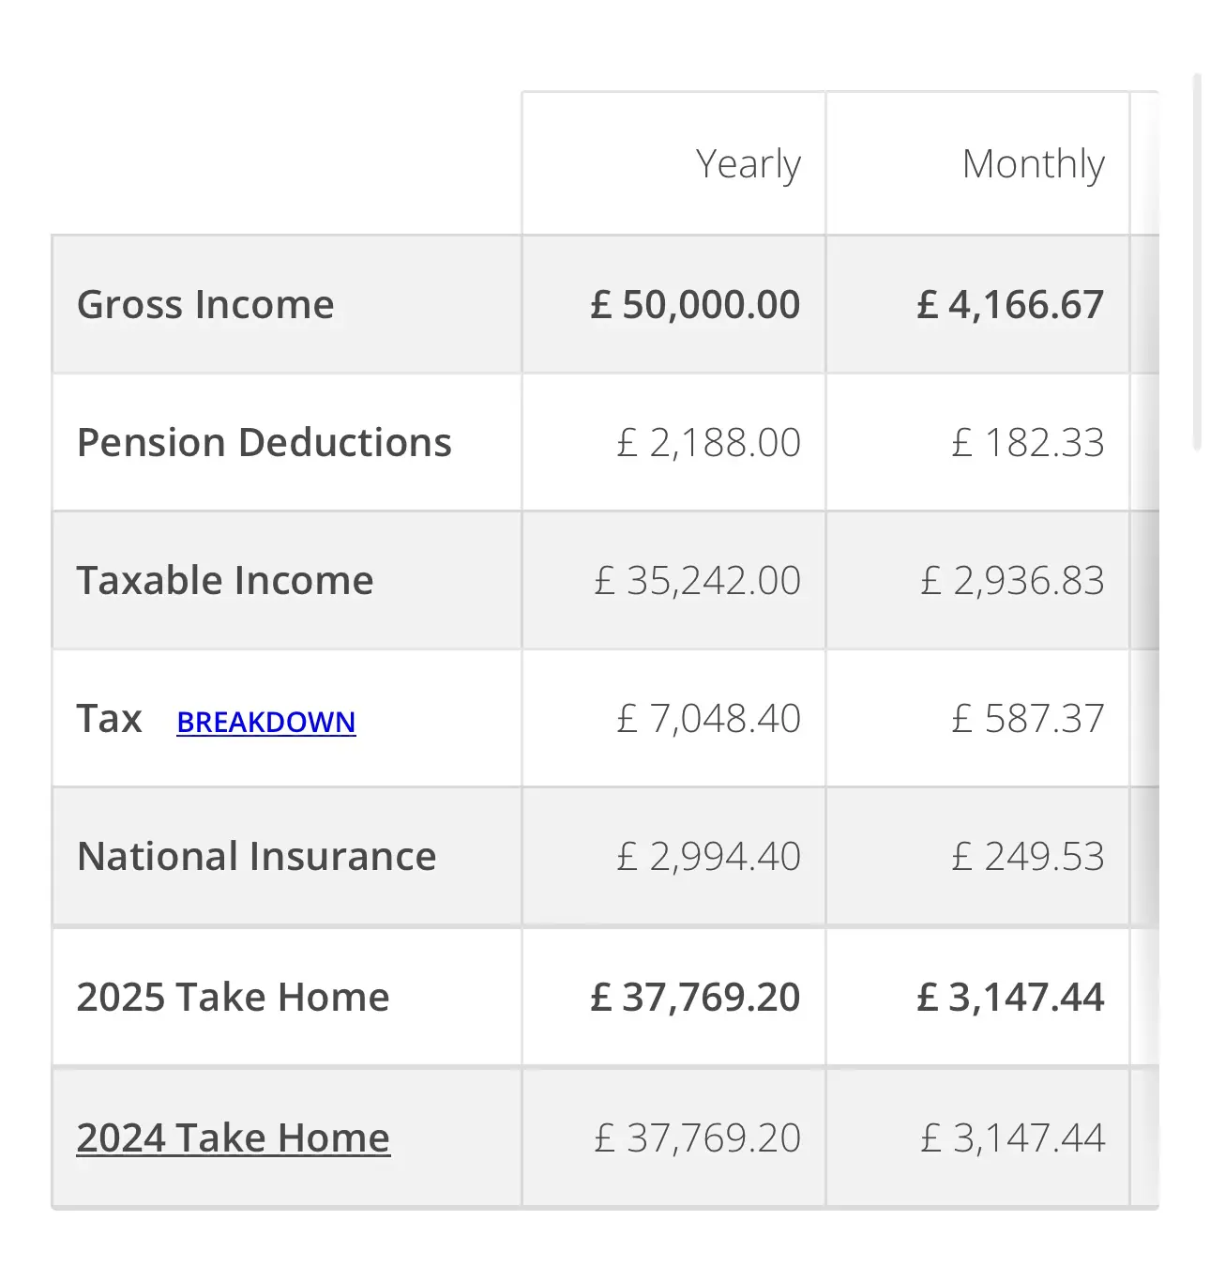Click monthly taxable income £ 2,936.83
Image resolution: width=1210 pixels, height=1282 pixels.
[1012, 580]
